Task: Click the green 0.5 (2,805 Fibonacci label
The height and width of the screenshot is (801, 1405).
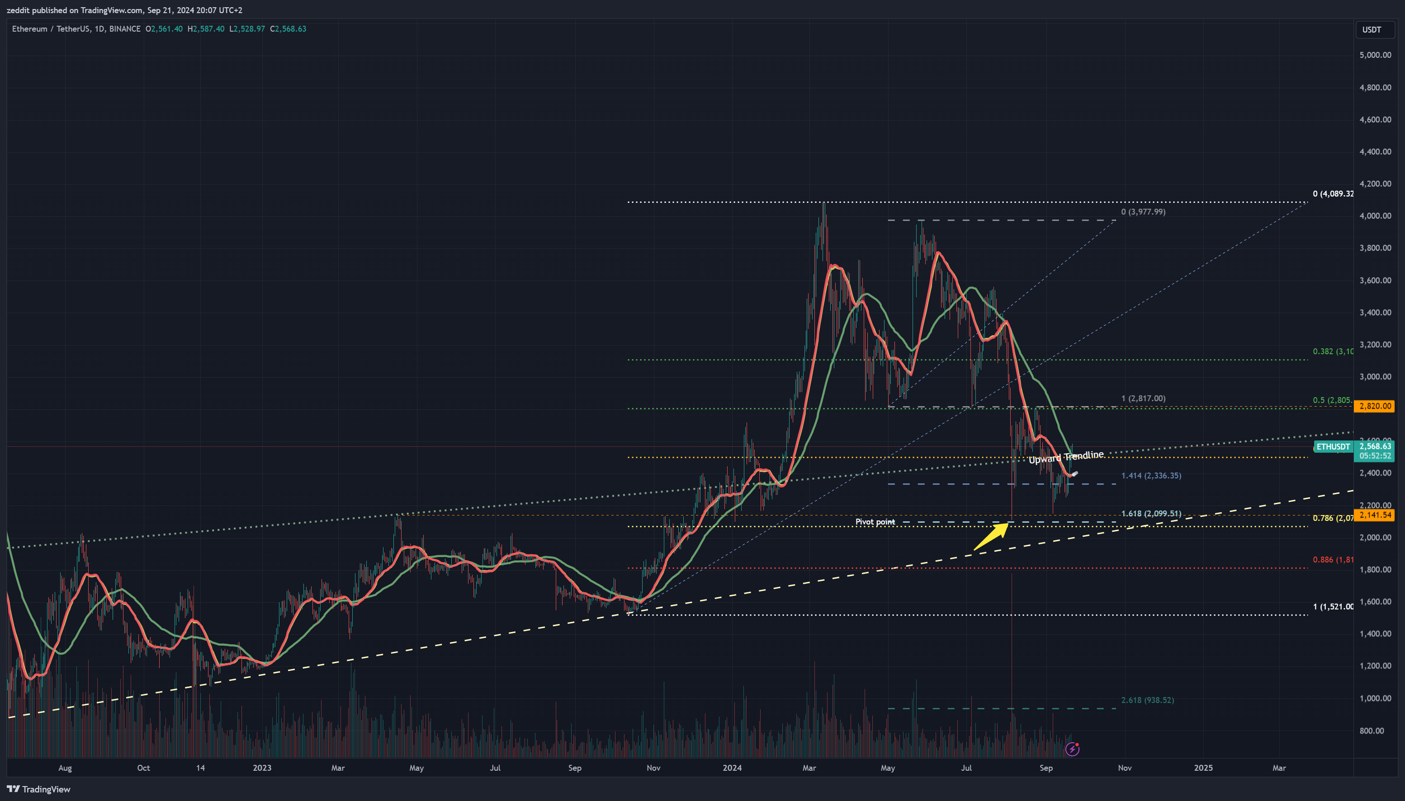Action: pyautogui.click(x=1333, y=400)
